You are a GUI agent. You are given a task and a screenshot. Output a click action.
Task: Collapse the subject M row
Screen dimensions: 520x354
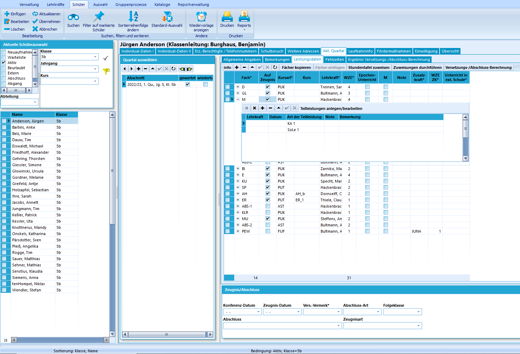click(238, 99)
